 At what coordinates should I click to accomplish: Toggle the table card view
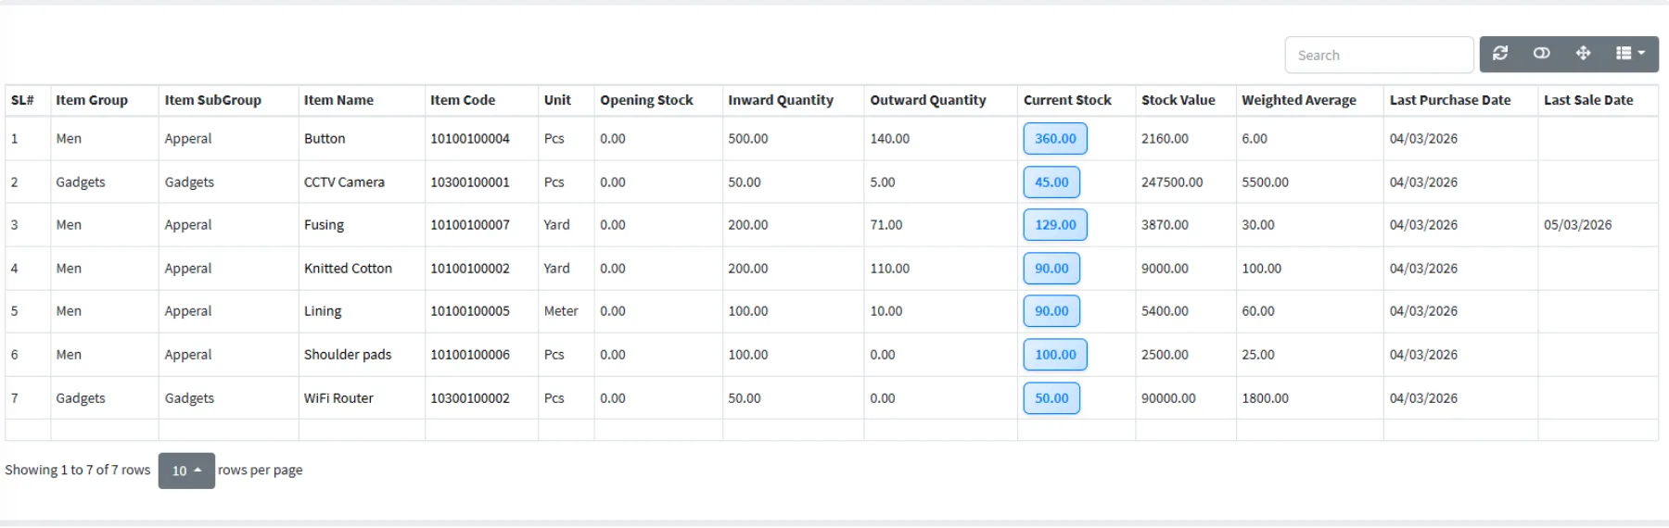coord(1541,54)
